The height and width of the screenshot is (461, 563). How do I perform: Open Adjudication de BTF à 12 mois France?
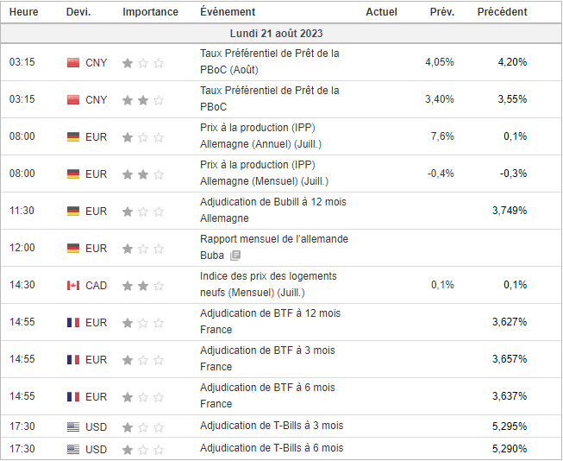[x=270, y=313]
